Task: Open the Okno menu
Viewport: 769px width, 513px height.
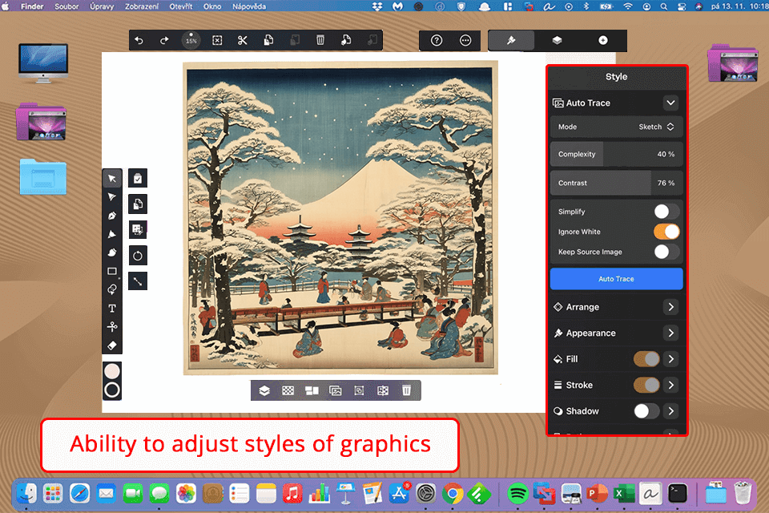Action: 212,6
